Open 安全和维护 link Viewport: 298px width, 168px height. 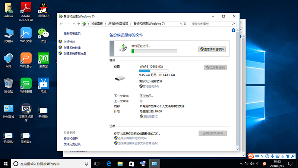point(71,139)
